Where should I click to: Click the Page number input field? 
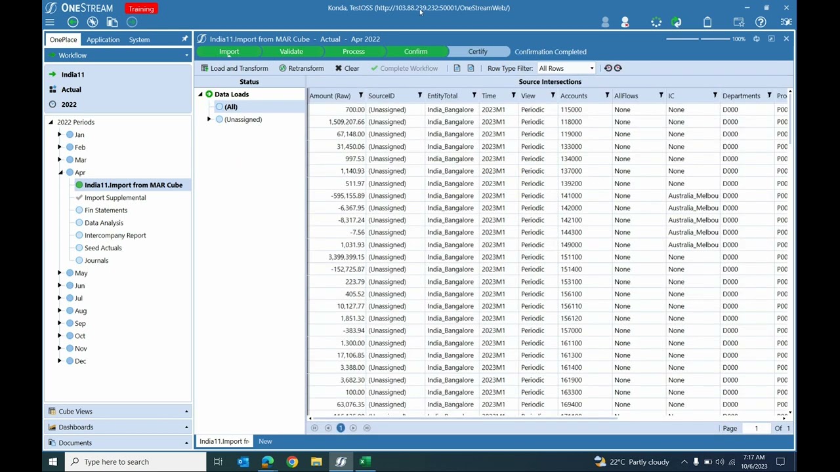coord(756,429)
